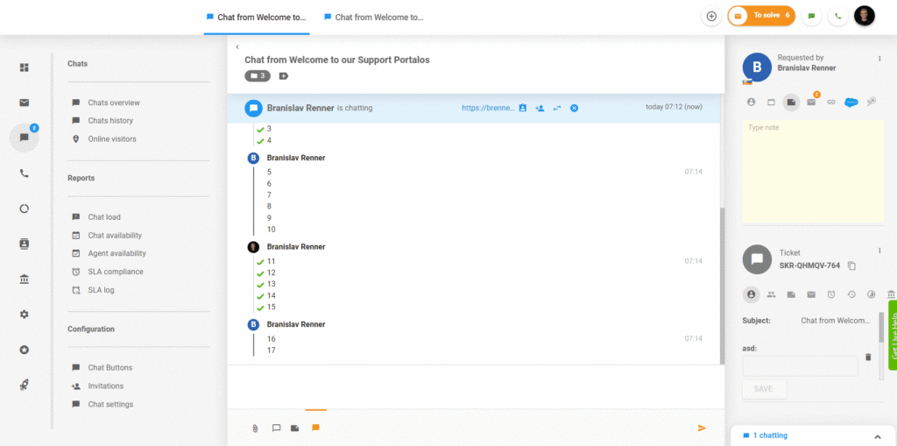Toggle the phone availability button
The image size is (897, 446).
(x=838, y=16)
